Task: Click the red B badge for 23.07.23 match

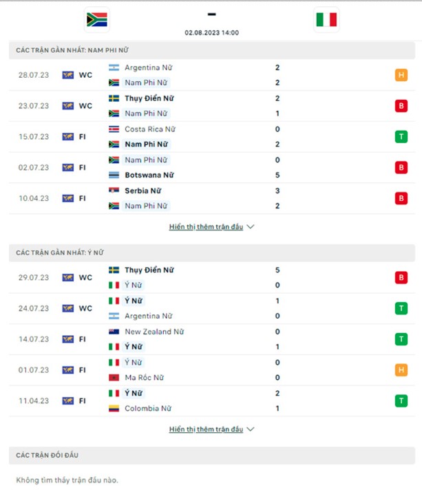Action: pos(401,106)
